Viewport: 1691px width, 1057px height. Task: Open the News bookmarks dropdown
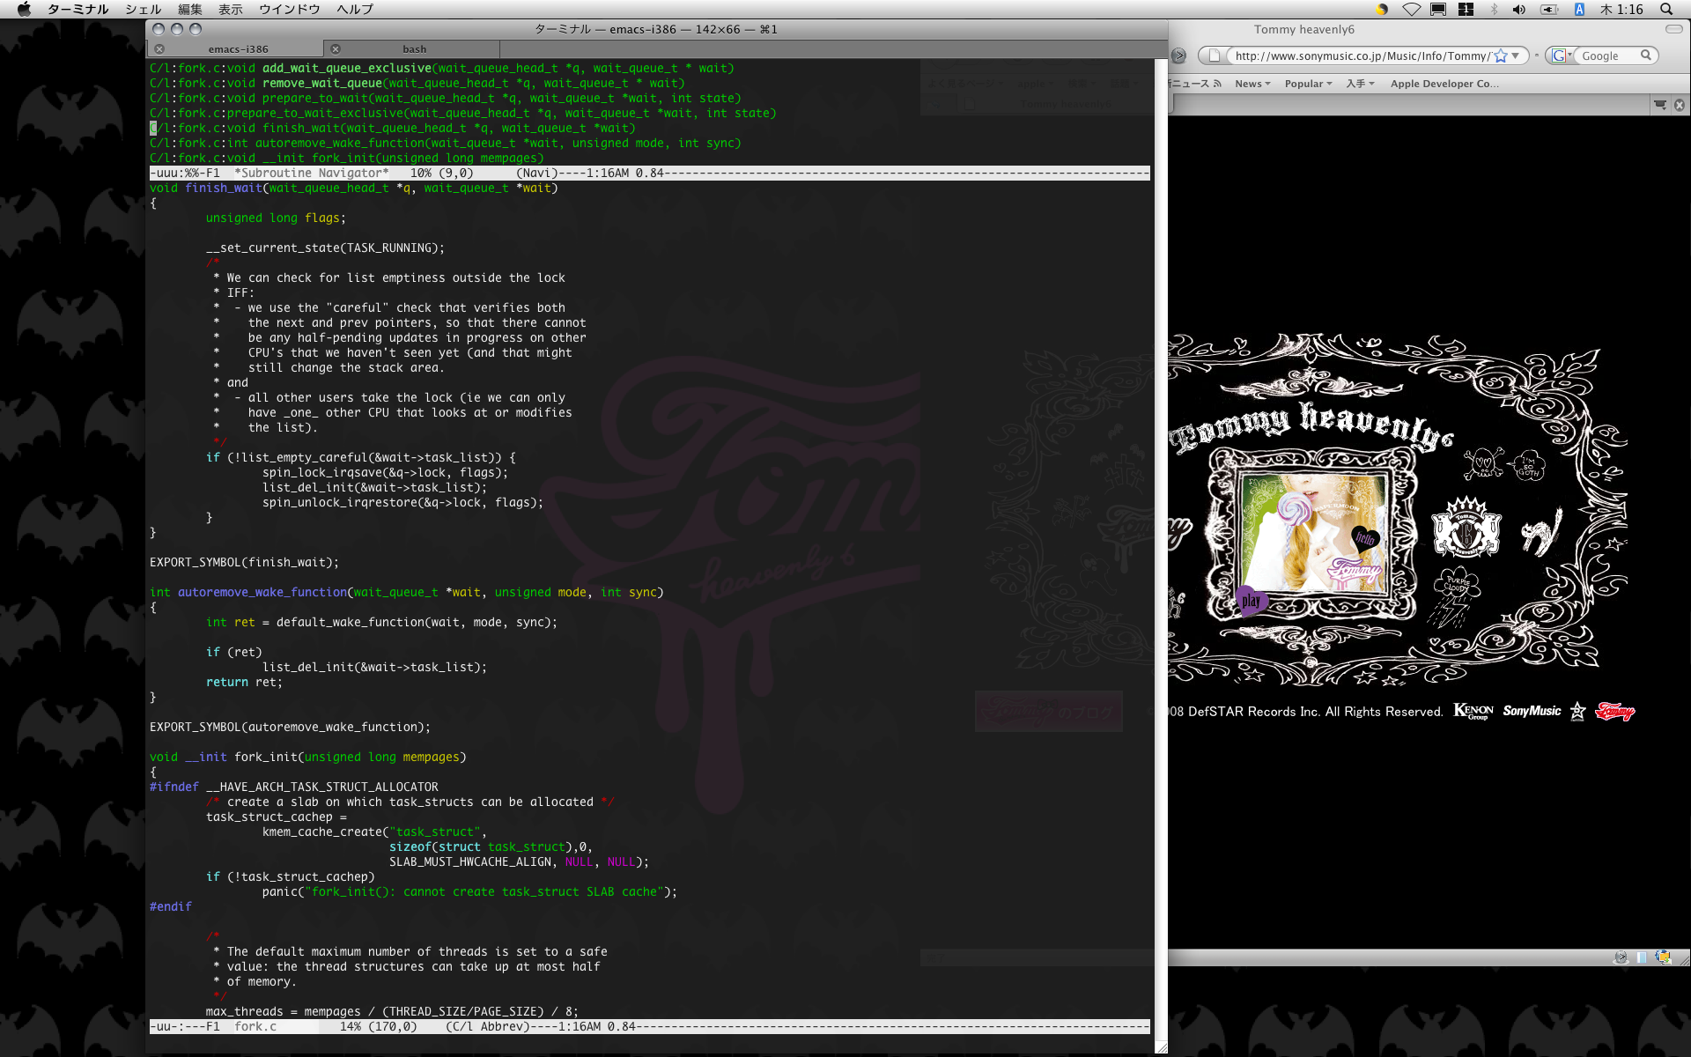pos(1252,84)
